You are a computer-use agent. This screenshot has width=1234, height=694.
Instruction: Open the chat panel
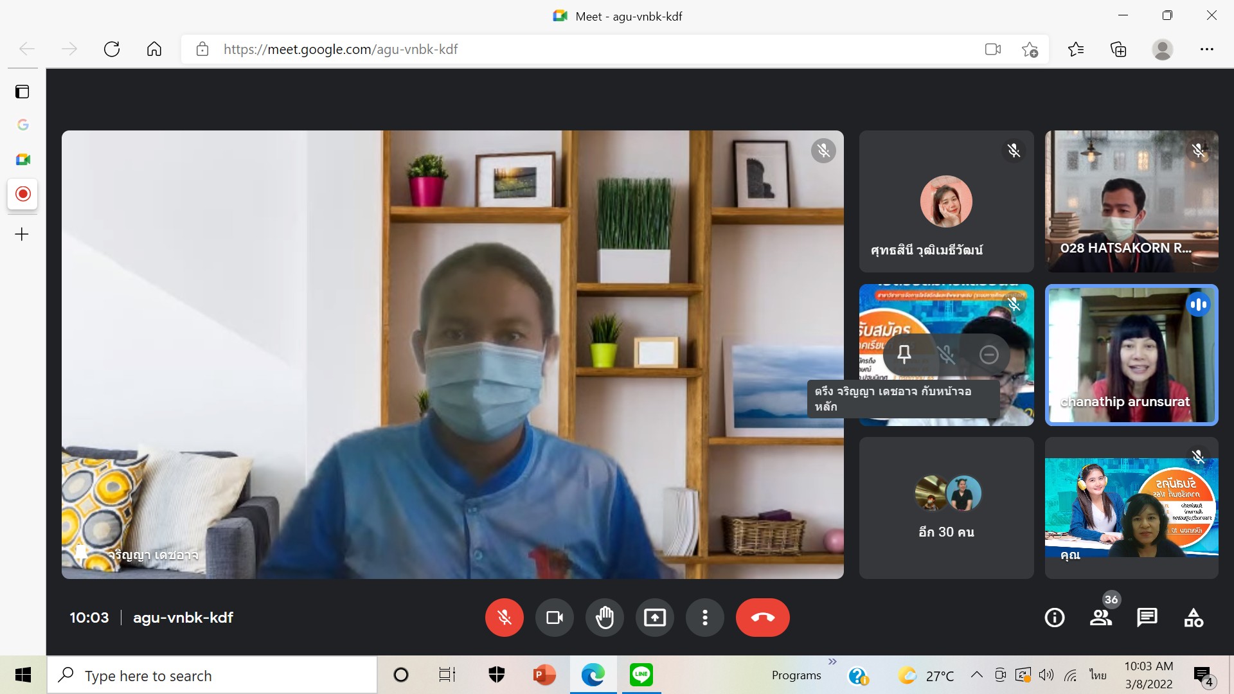pos(1147,618)
